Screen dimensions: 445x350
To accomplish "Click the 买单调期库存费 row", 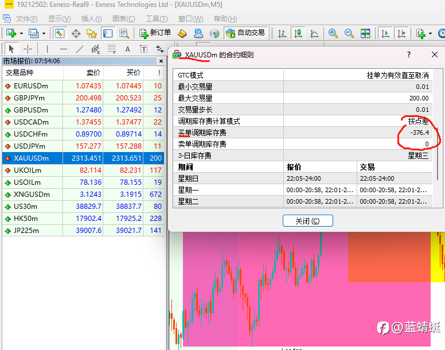I will click(x=303, y=133).
